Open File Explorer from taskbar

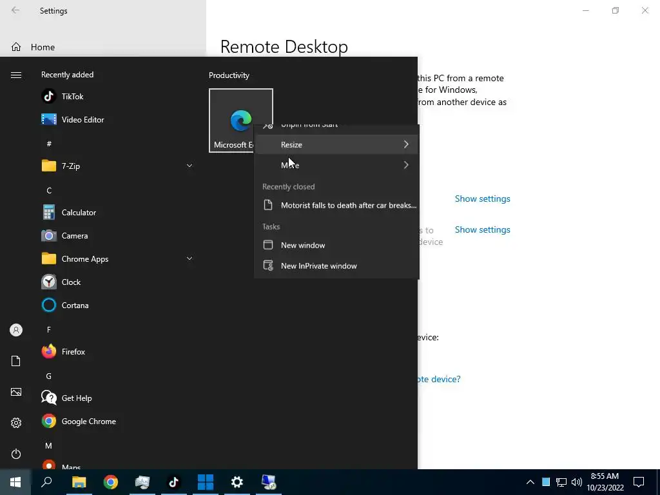[x=79, y=482]
